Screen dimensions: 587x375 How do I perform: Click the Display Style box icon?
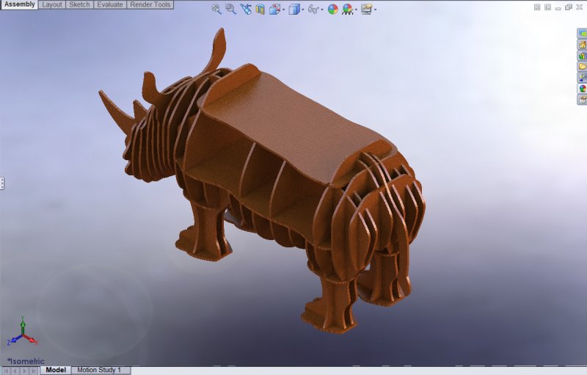294,9
